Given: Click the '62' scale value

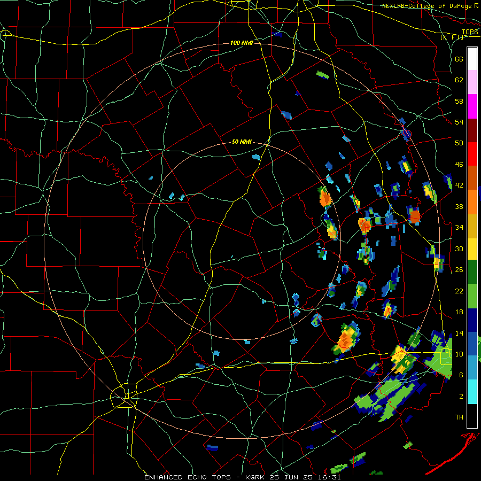Looking at the screenshot, I should (x=459, y=80).
